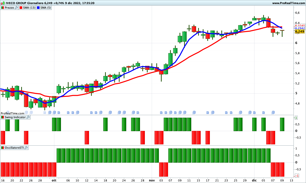The height and width of the screenshot is (183, 306).
Task: Select the SMA (13) legend label
Action: pos(29,8)
